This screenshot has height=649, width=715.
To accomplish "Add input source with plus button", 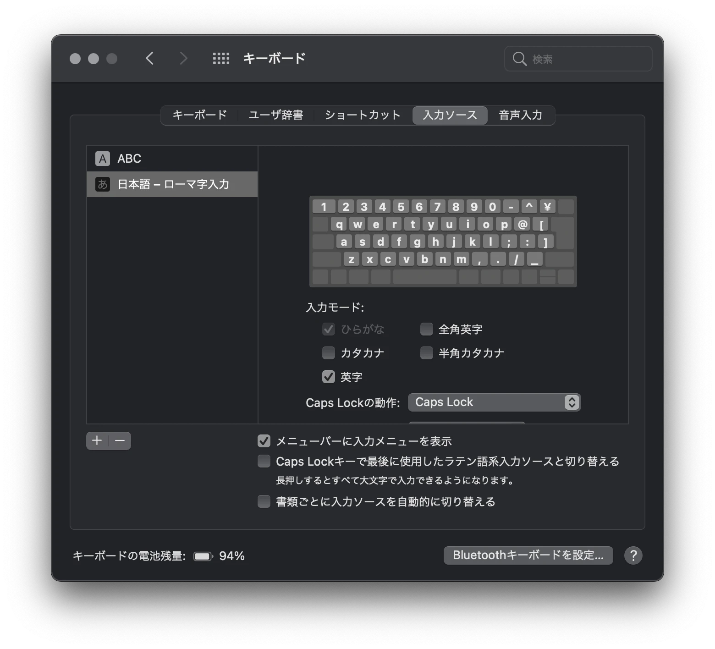I will (97, 440).
